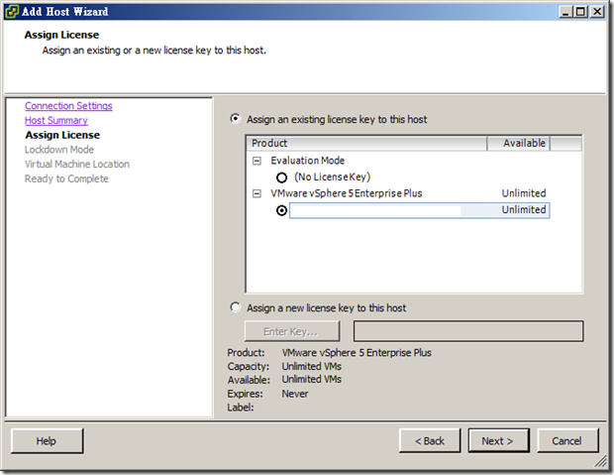The width and height of the screenshot is (614, 475).
Task: Click the 'Never' Expires value
Action: pos(295,394)
